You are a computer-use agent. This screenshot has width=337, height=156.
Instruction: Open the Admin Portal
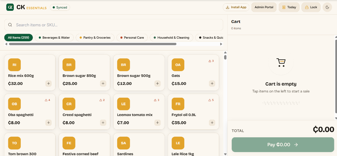264,7
